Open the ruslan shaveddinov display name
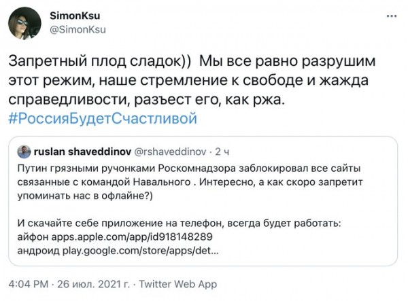Image resolution: width=408 pixels, height=301 pixels. [x=82, y=152]
